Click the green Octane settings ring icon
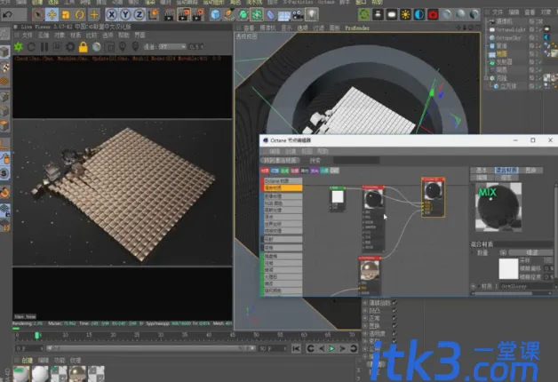The height and width of the screenshot is (382, 558). coord(364,14)
